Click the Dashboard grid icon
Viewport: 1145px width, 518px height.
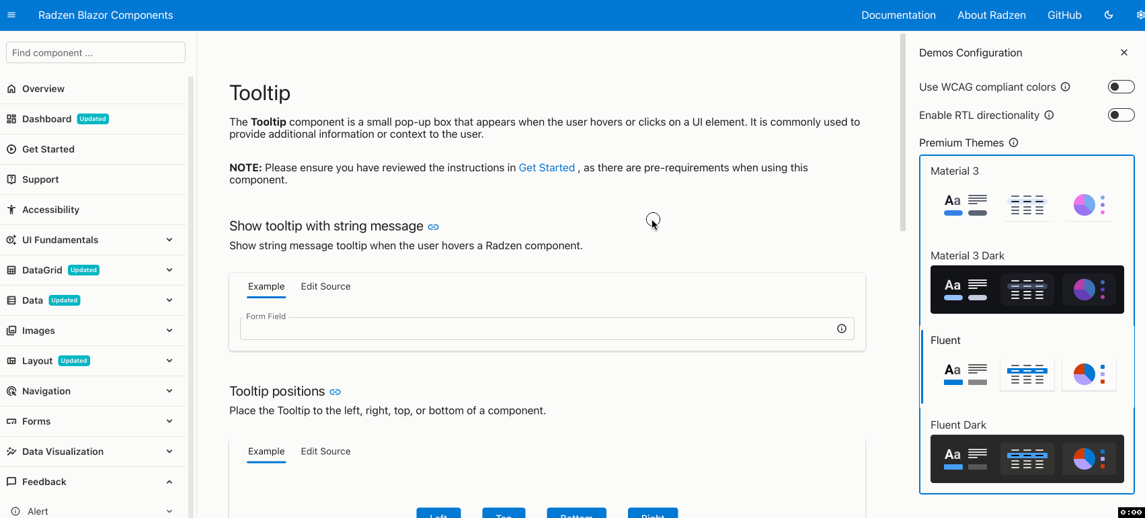(x=11, y=119)
